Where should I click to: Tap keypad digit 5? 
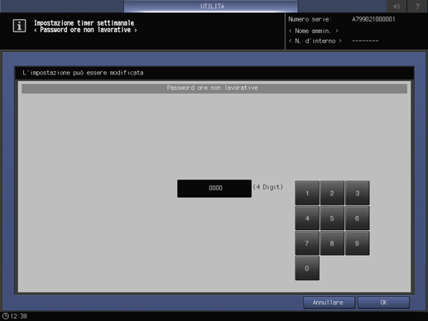(x=332, y=218)
